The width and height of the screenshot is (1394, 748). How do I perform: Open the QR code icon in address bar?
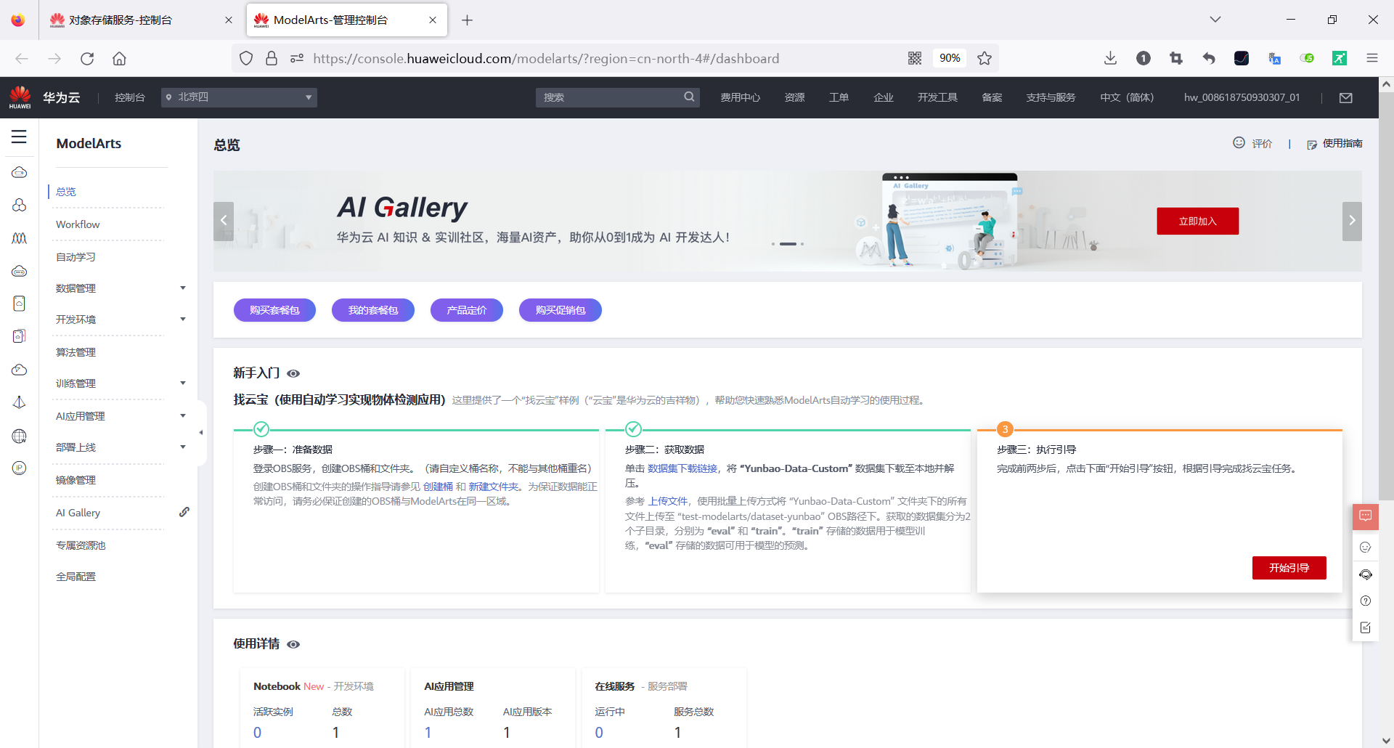click(x=915, y=58)
